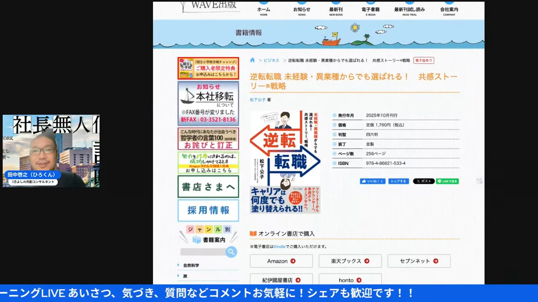Screen dimensions: 538x302
Task: Click the author link 松下公子
Action: click(258, 100)
